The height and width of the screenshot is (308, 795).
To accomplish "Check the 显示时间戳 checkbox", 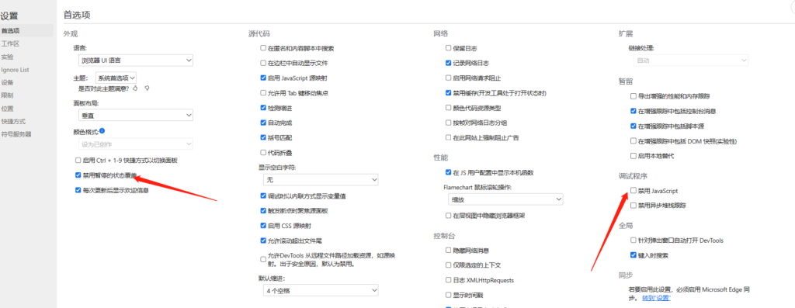I will coord(448,295).
